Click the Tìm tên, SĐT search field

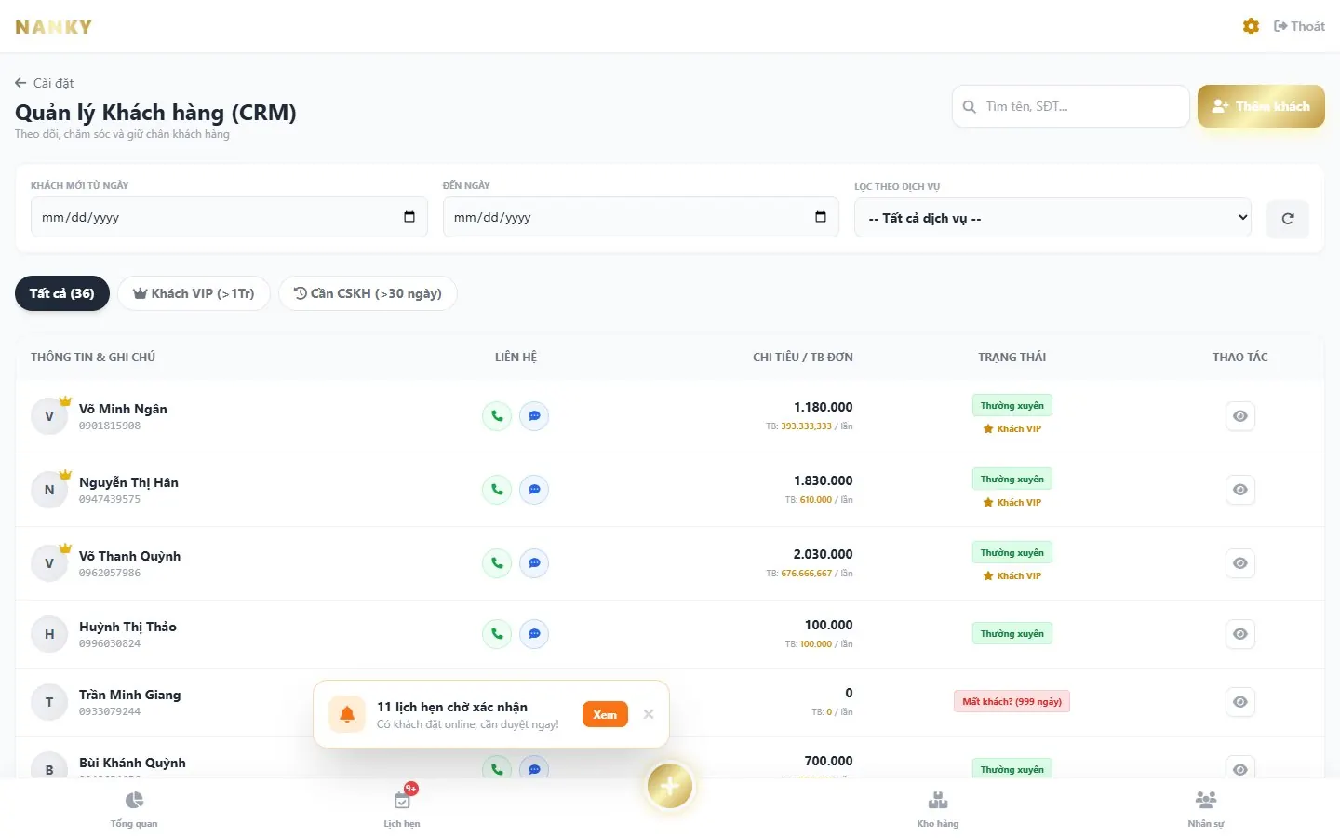pyautogui.click(x=1071, y=106)
